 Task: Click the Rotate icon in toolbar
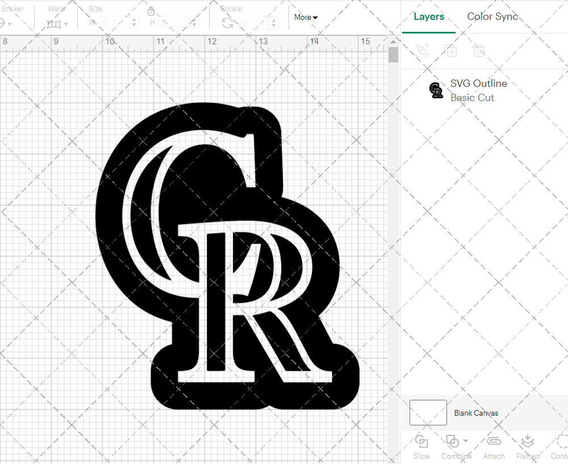coord(227,23)
